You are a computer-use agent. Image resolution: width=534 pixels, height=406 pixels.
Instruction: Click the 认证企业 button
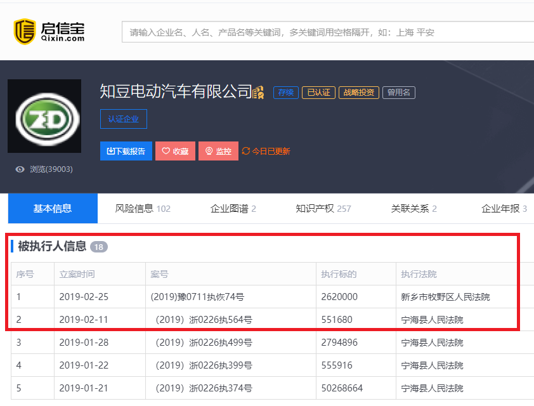(123, 119)
